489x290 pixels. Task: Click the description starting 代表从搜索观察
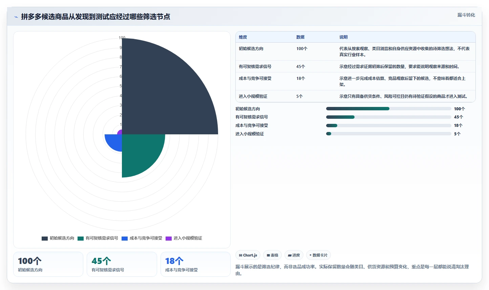404,51
